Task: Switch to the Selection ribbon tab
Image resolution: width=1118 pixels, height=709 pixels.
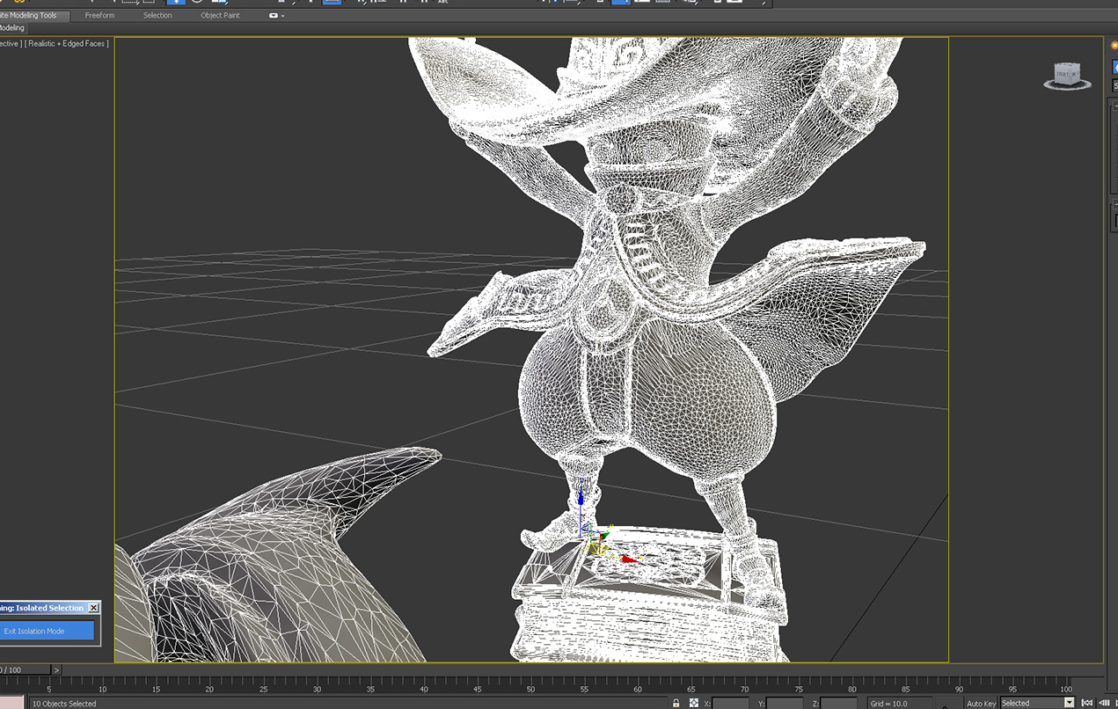Action: [x=157, y=16]
